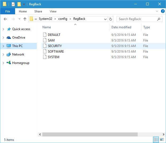Click the horizontal scrollbar right arrow
Screen dimensions: 166x143
click(163, 134)
